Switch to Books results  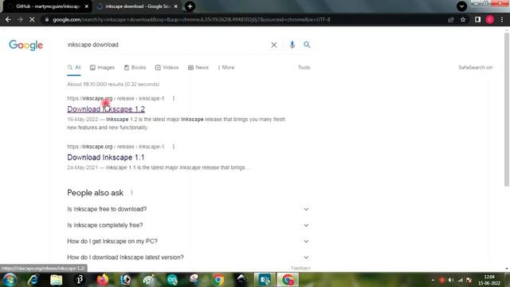click(x=135, y=67)
